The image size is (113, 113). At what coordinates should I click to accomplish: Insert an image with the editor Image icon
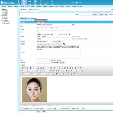click(x=54, y=71)
